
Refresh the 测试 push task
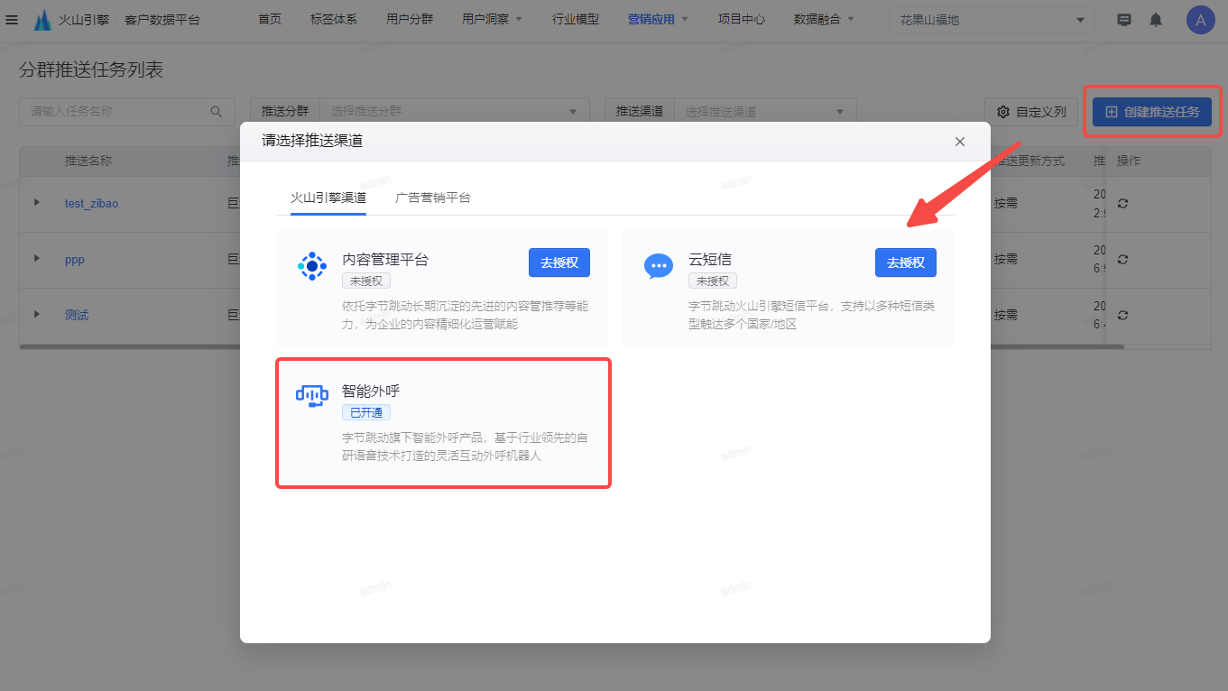(1122, 315)
